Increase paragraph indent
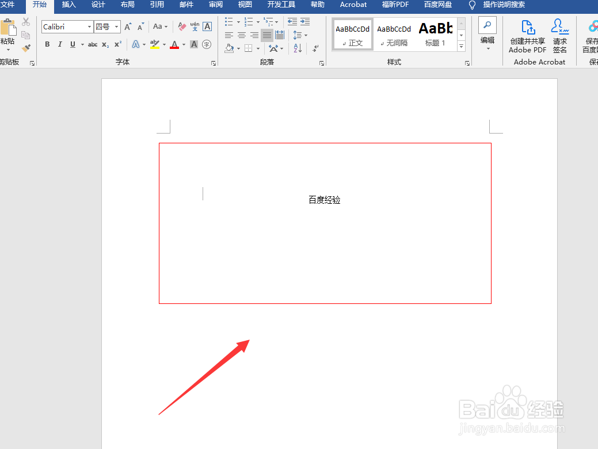598x449 pixels. [x=305, y=22]
